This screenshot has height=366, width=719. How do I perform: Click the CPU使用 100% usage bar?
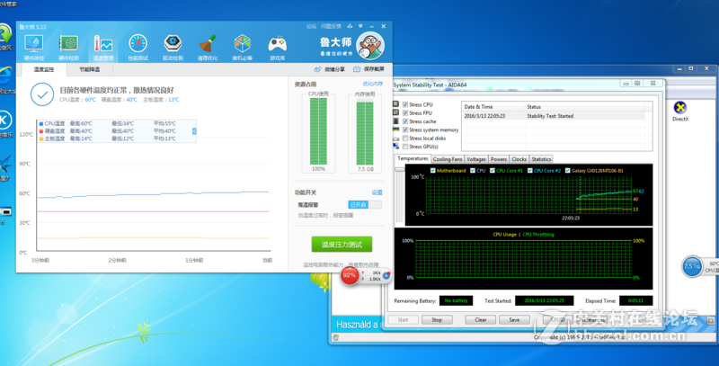click(x=318, y=130)
